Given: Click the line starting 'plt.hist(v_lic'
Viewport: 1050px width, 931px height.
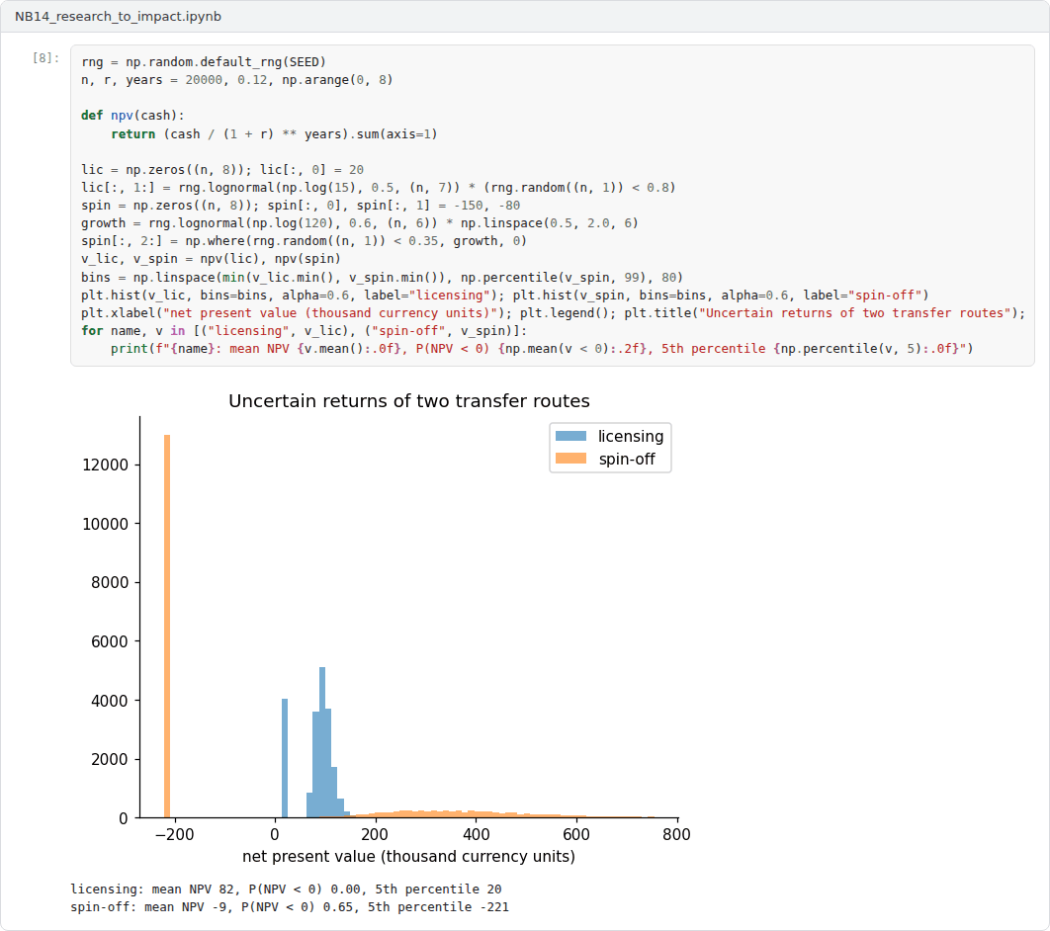Looking at the screenshot, I should click(505, 296).
